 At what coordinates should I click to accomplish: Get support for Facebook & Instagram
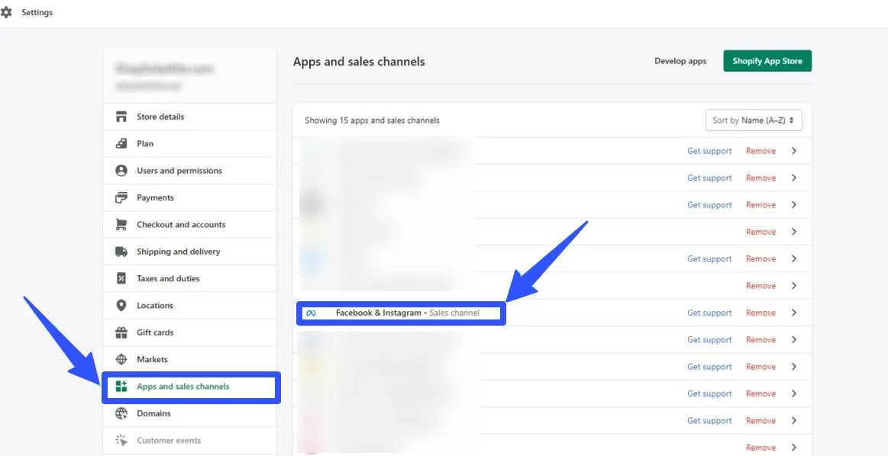[x=709, y=313]
